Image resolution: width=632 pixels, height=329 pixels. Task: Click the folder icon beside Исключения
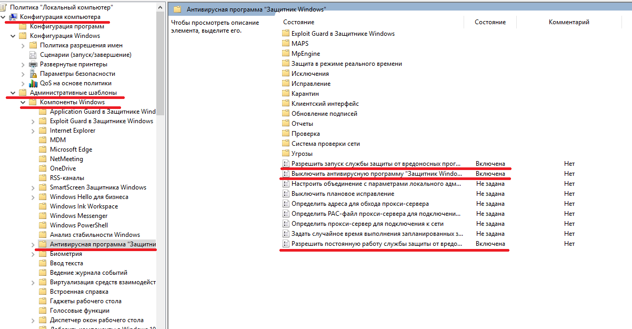click(x=286, y=74)
